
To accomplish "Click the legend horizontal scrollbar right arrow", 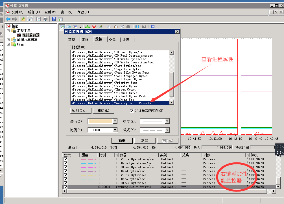I will (x=274, y=191).
